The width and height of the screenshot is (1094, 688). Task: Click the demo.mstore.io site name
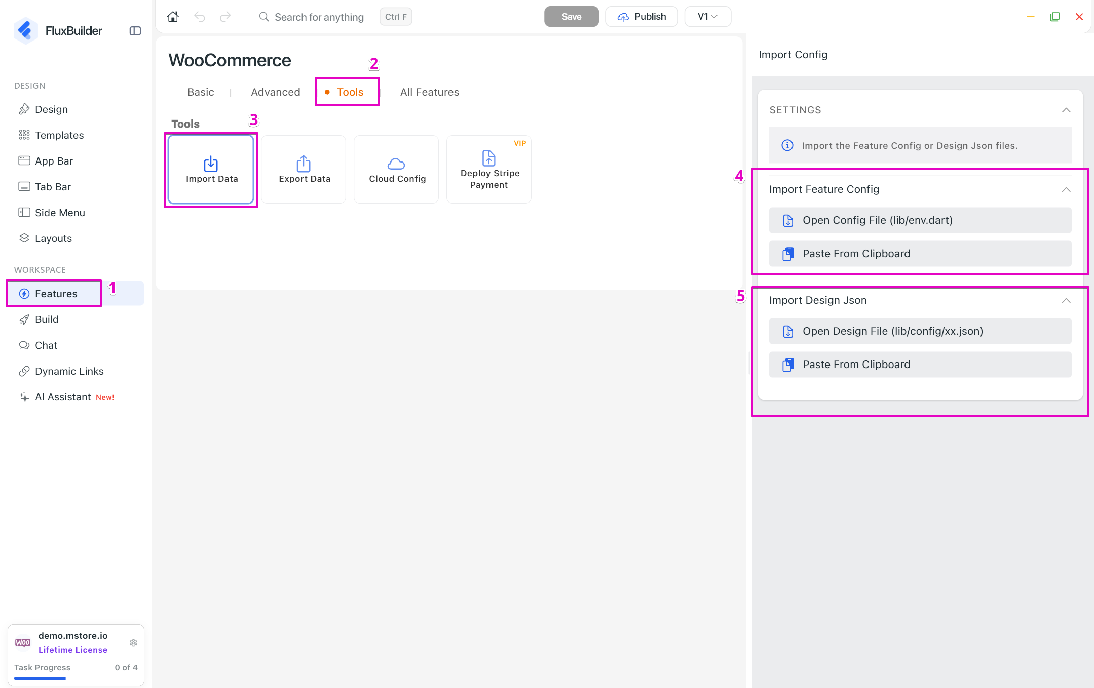[x=73, y=636]
